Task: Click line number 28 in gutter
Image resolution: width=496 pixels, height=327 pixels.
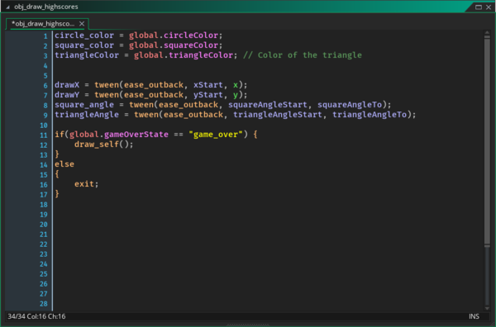Action: [x=44, y=304]
